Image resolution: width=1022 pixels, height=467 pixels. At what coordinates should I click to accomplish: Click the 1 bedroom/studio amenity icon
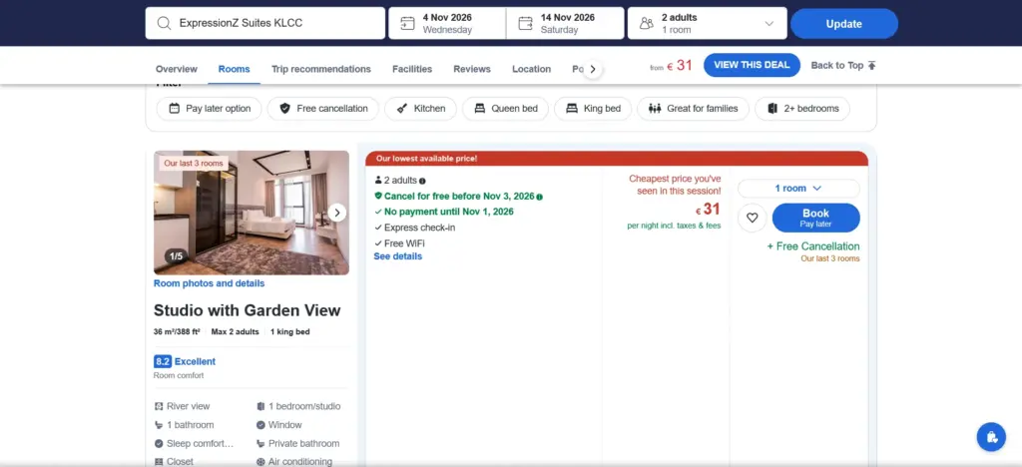point(260,406)
